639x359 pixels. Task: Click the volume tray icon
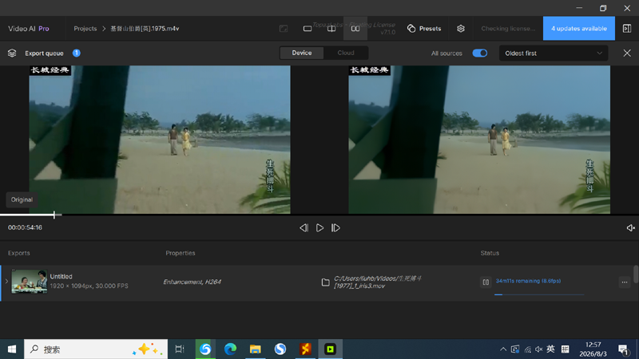538,349
